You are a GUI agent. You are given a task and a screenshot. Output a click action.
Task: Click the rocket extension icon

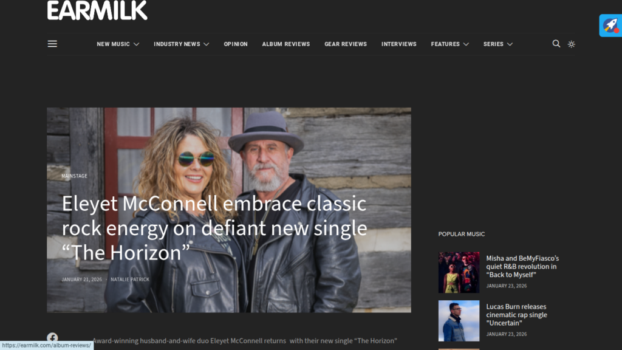coord(610,26)
